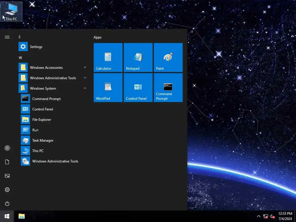
Task: Click the Control Panel icon in app list
Action: 25,109
